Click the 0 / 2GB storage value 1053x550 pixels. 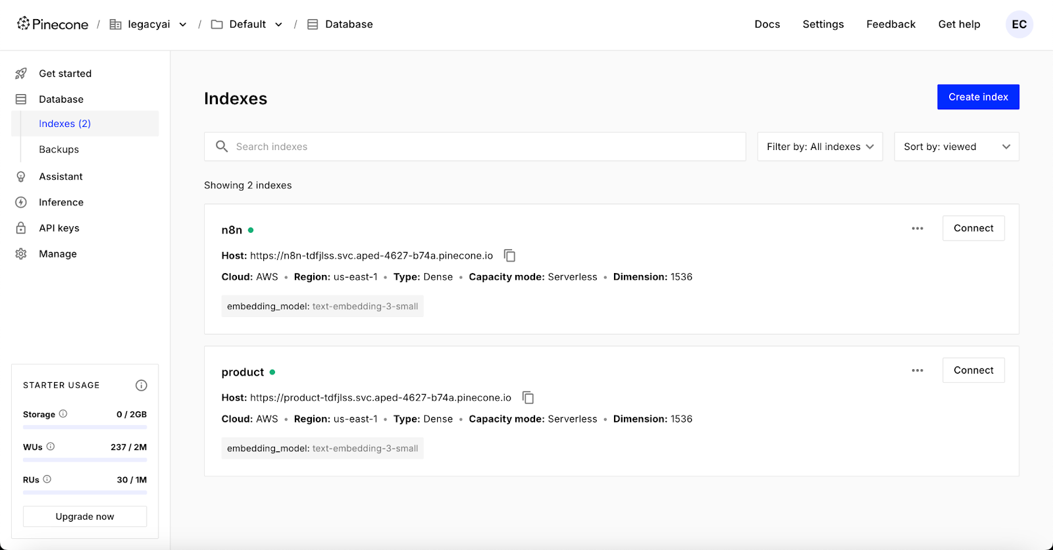click(x=132, y=414)
